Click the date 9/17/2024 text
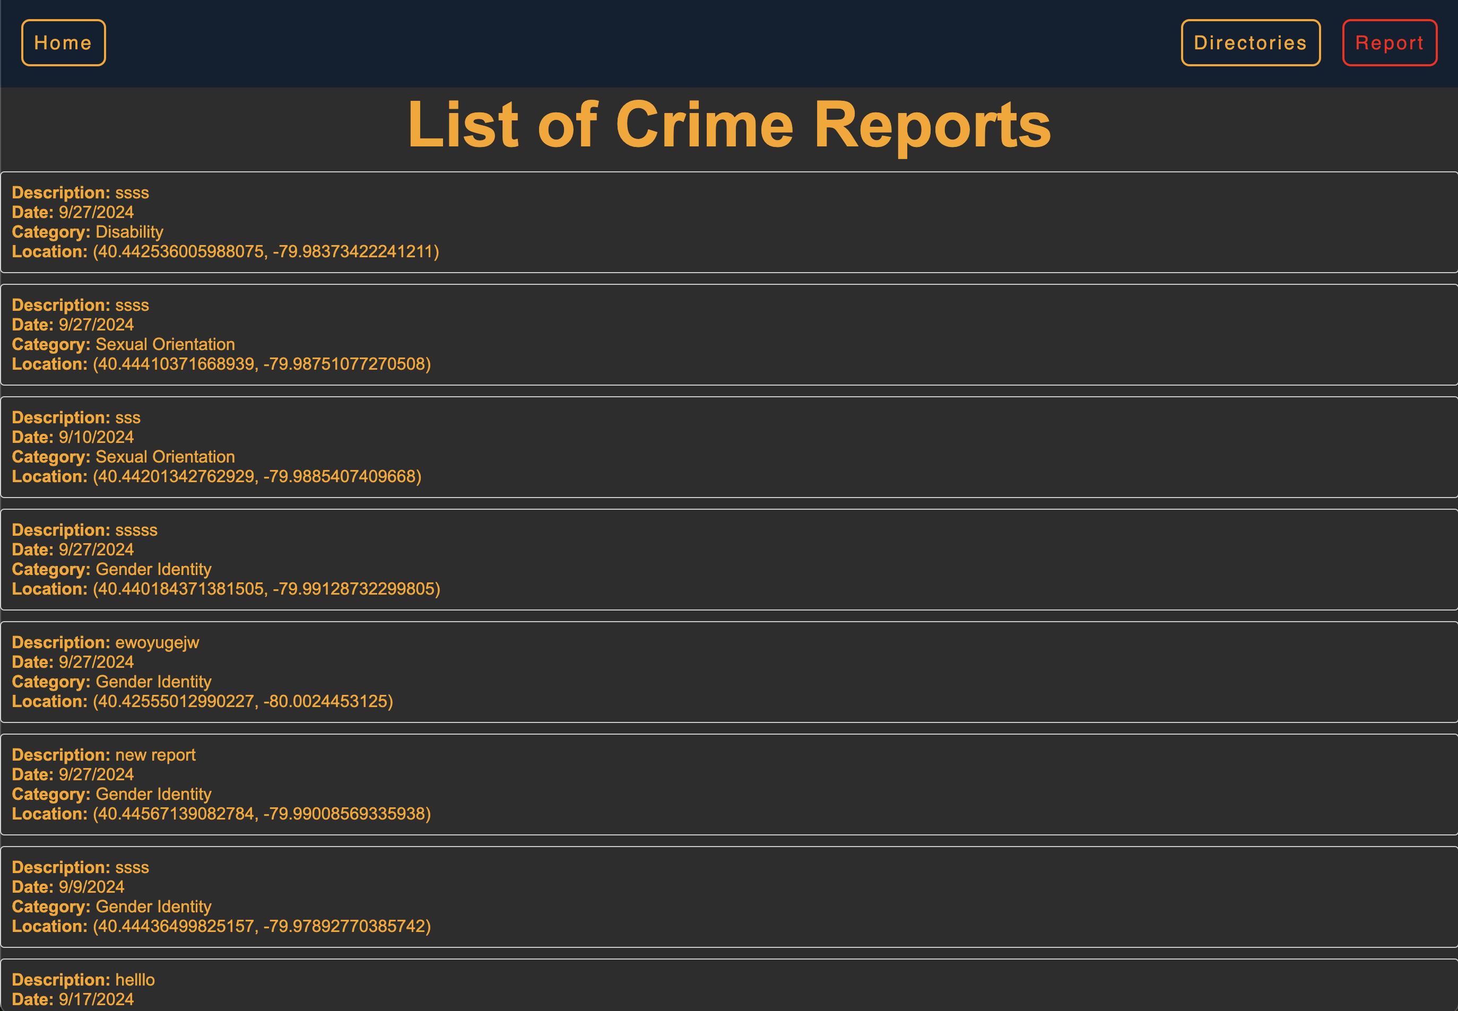1458x1011 pixels. [96, 1000]
